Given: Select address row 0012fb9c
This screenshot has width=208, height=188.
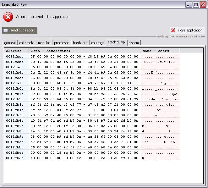Looking at the screenshot, I should pos(92,137).
